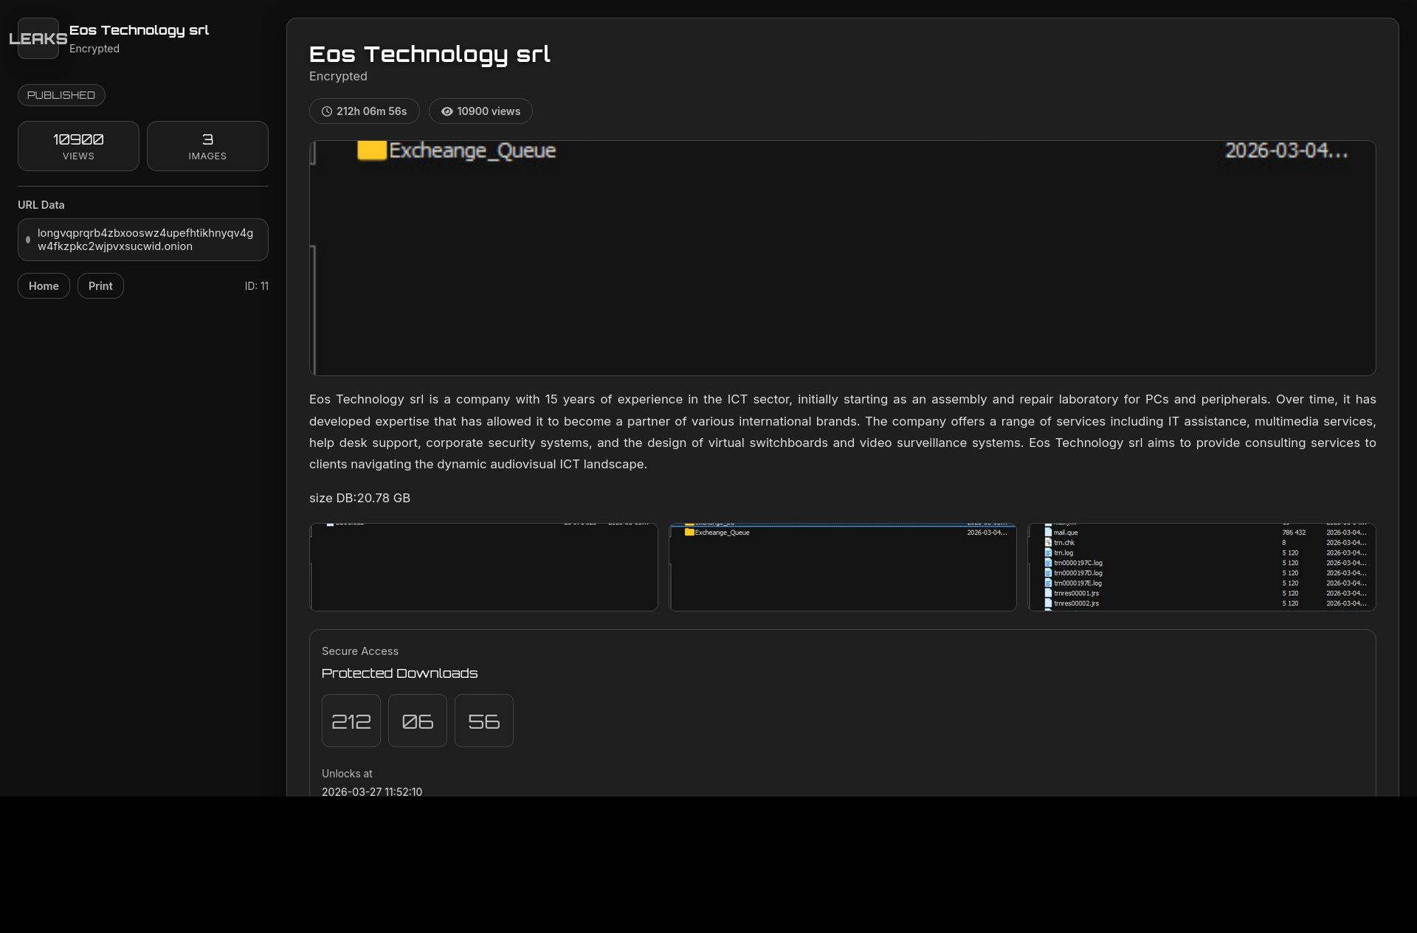This screenshot has height=933, width=1417.
Task: Expand the 10900 VIEWS stat card
Action: [78, 145]
